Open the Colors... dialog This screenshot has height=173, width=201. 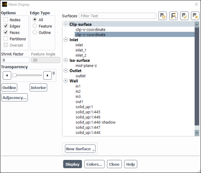(x=94, y=164)
